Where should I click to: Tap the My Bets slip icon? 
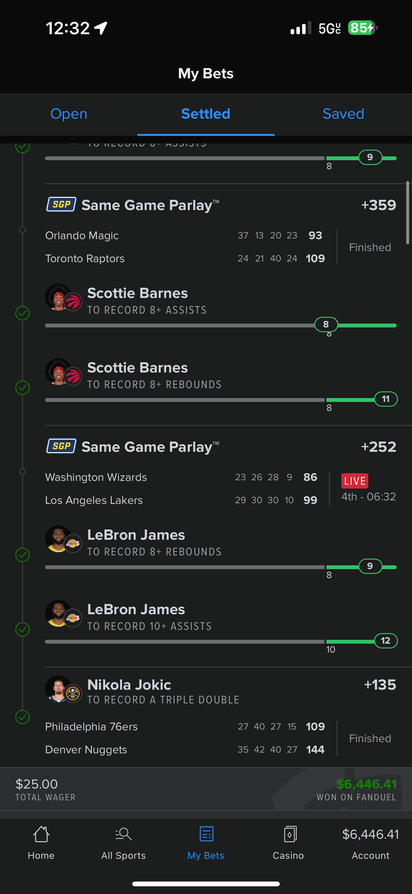[206, 834]
